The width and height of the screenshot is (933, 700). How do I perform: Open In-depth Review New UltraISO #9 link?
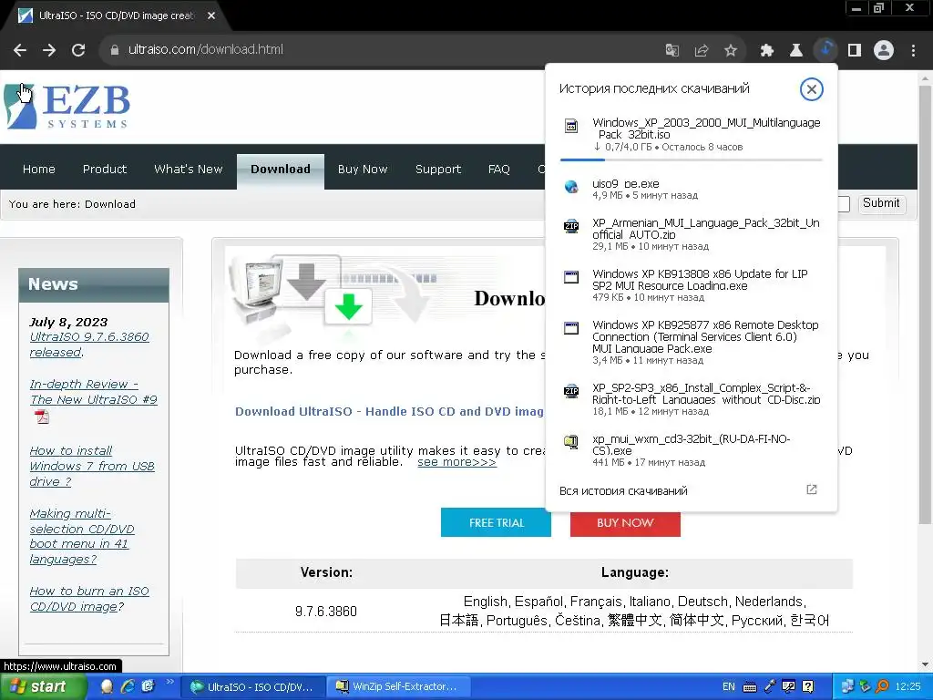pos(94,392)
